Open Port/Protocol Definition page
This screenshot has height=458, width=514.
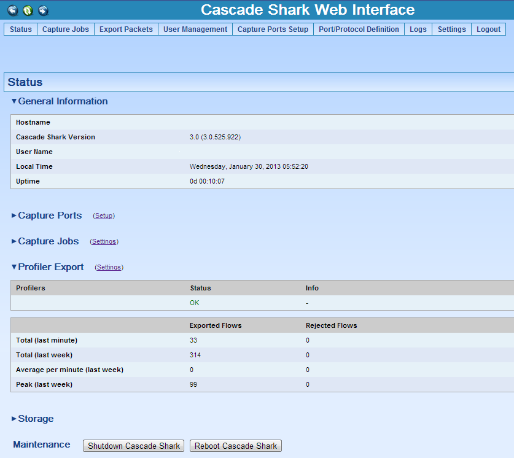point(359,29)
